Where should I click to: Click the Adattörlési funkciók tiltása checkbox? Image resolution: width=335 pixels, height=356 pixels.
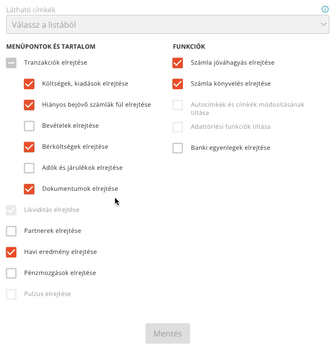click(x=178, y=127)
